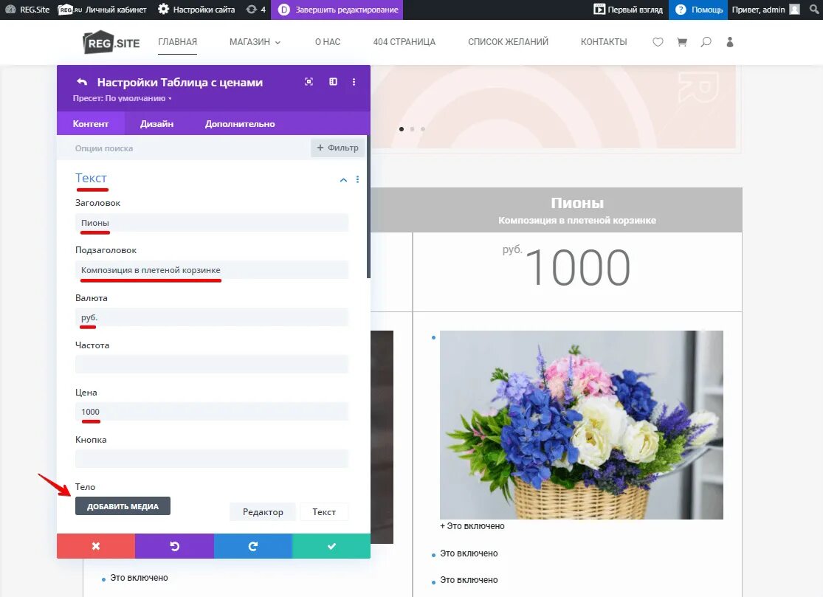
Task: Click the + Фильтр button
Action: click(x=337, y=148)
